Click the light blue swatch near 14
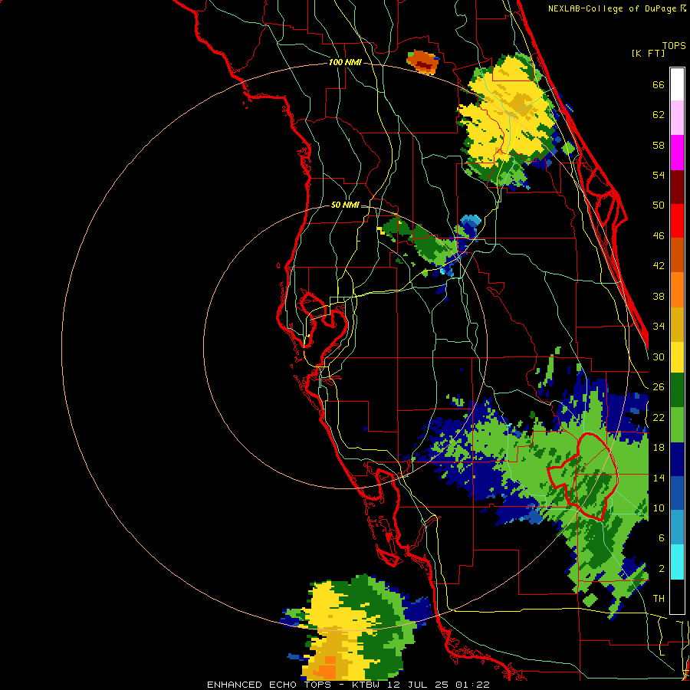 677,527
